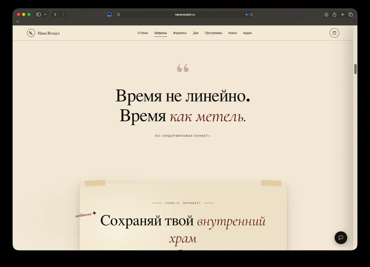The width and height of the screenshot is (370, 267).
Task: Focus the nanavozduh.ru address bar
Action: click(185, 14)
